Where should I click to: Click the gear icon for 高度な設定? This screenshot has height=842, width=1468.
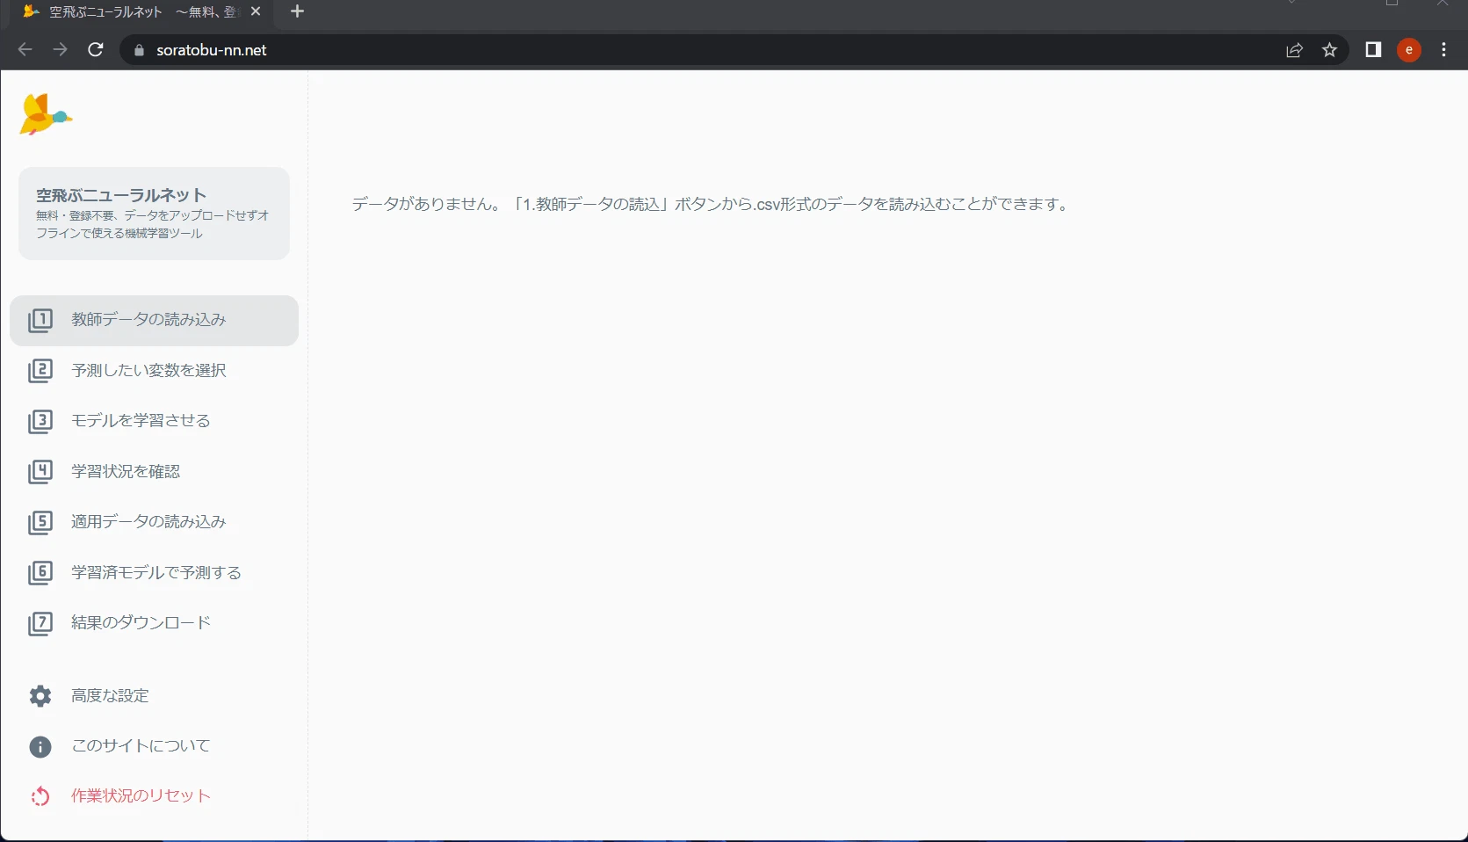click(x=40, y=696)
